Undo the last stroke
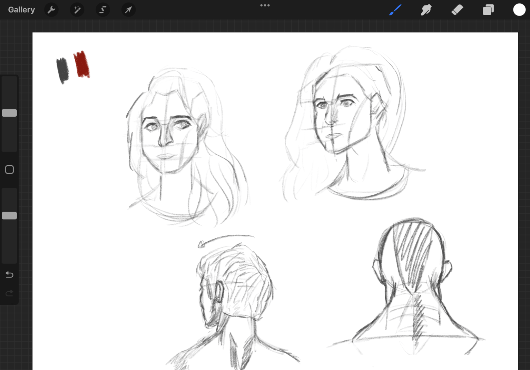Image resolution: width=530 pixels, height=370 pixels. (x=9, y=275)
